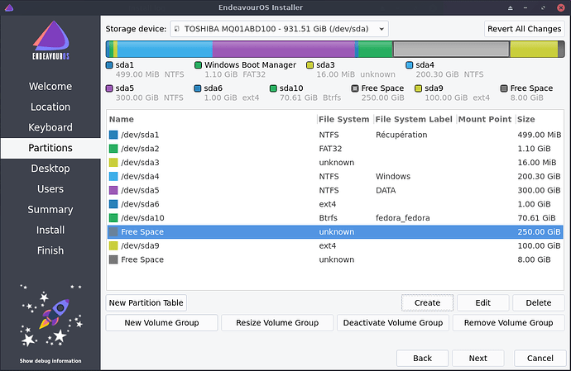Click the green Windows Boot Manager legend icon

(199, 65)
